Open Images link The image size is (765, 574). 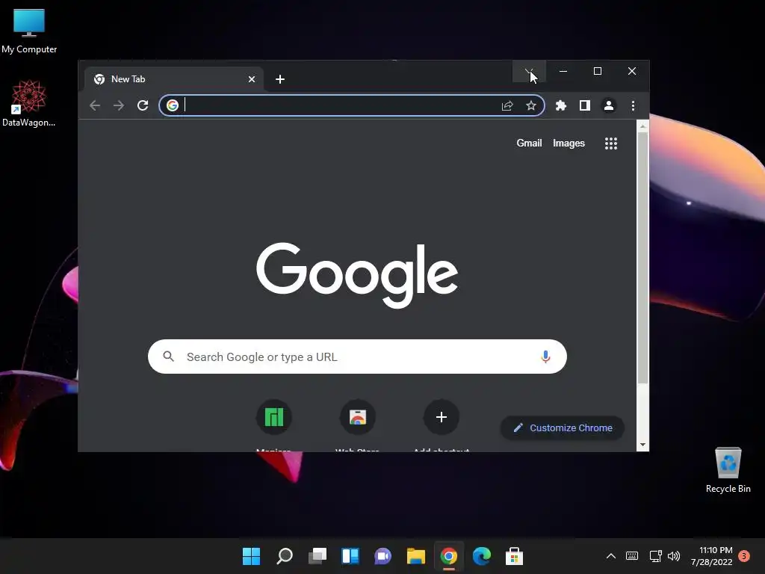[x=569, y=143]
